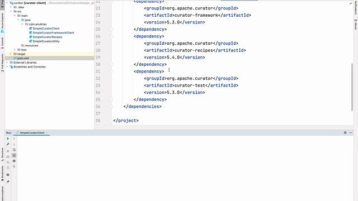This screenshot has height=201, width=358.
Task: Open SimpleCuratorFrameworkClient class
Action: 53,32
